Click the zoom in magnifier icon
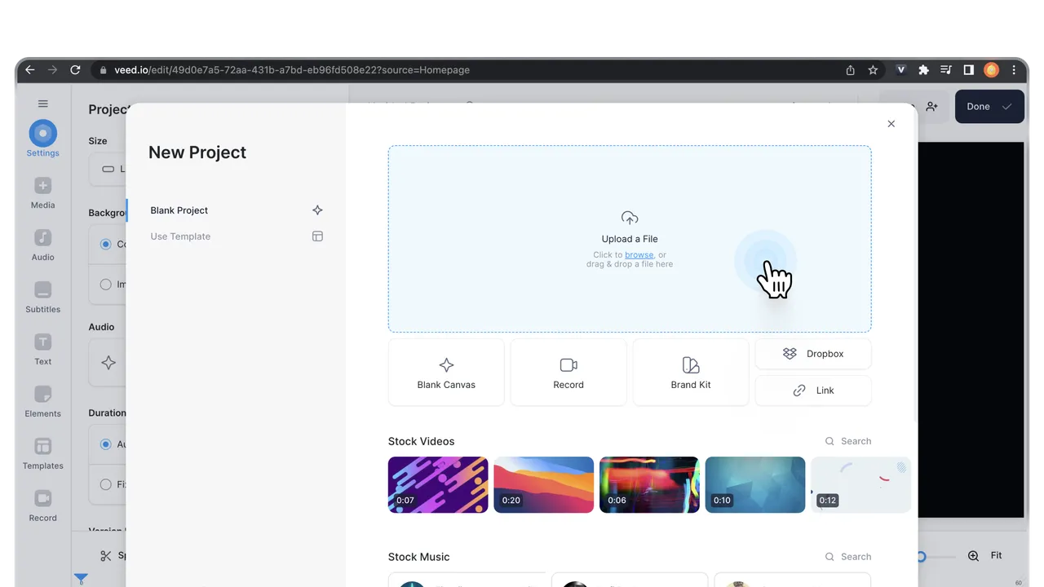 (x=973, y=556)
